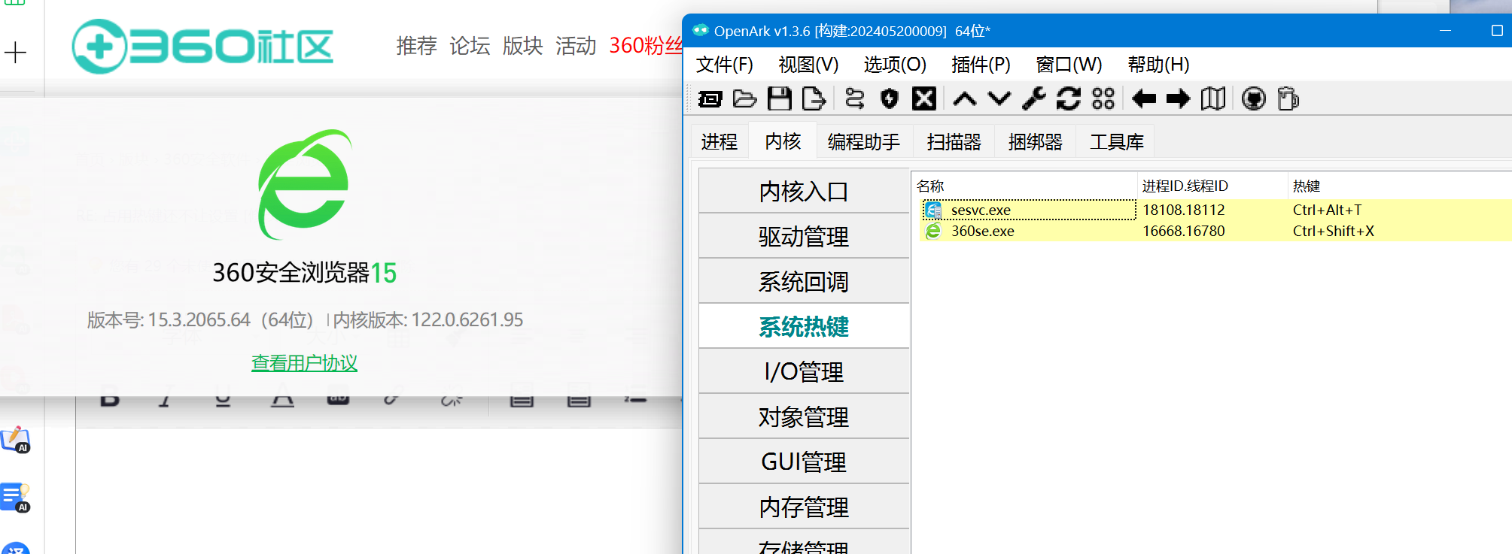The height and width of the screenshot is (554, 1512).
Task: Click the Ctrl+Shift+X hotkey cell
Action: [1333, 231]
